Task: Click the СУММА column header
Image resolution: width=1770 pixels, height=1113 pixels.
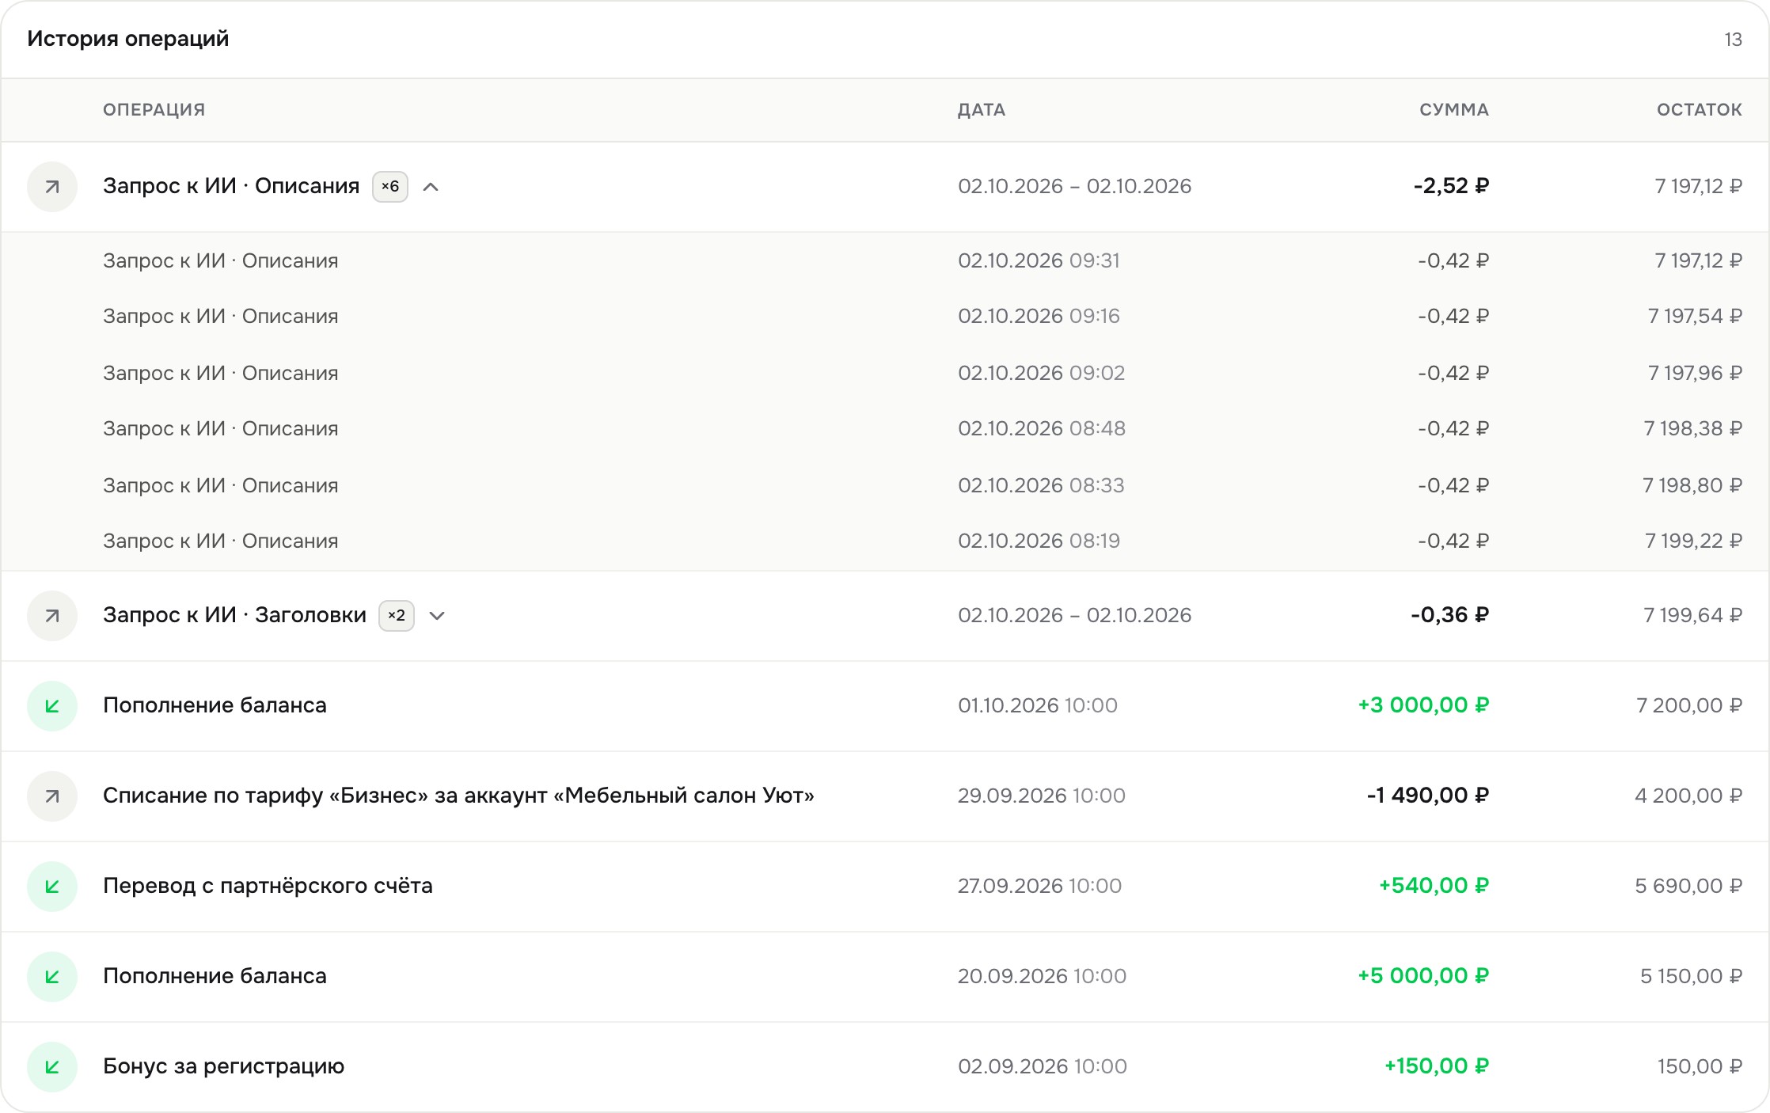Action: pyautogui.click(x=1454, y=110)
